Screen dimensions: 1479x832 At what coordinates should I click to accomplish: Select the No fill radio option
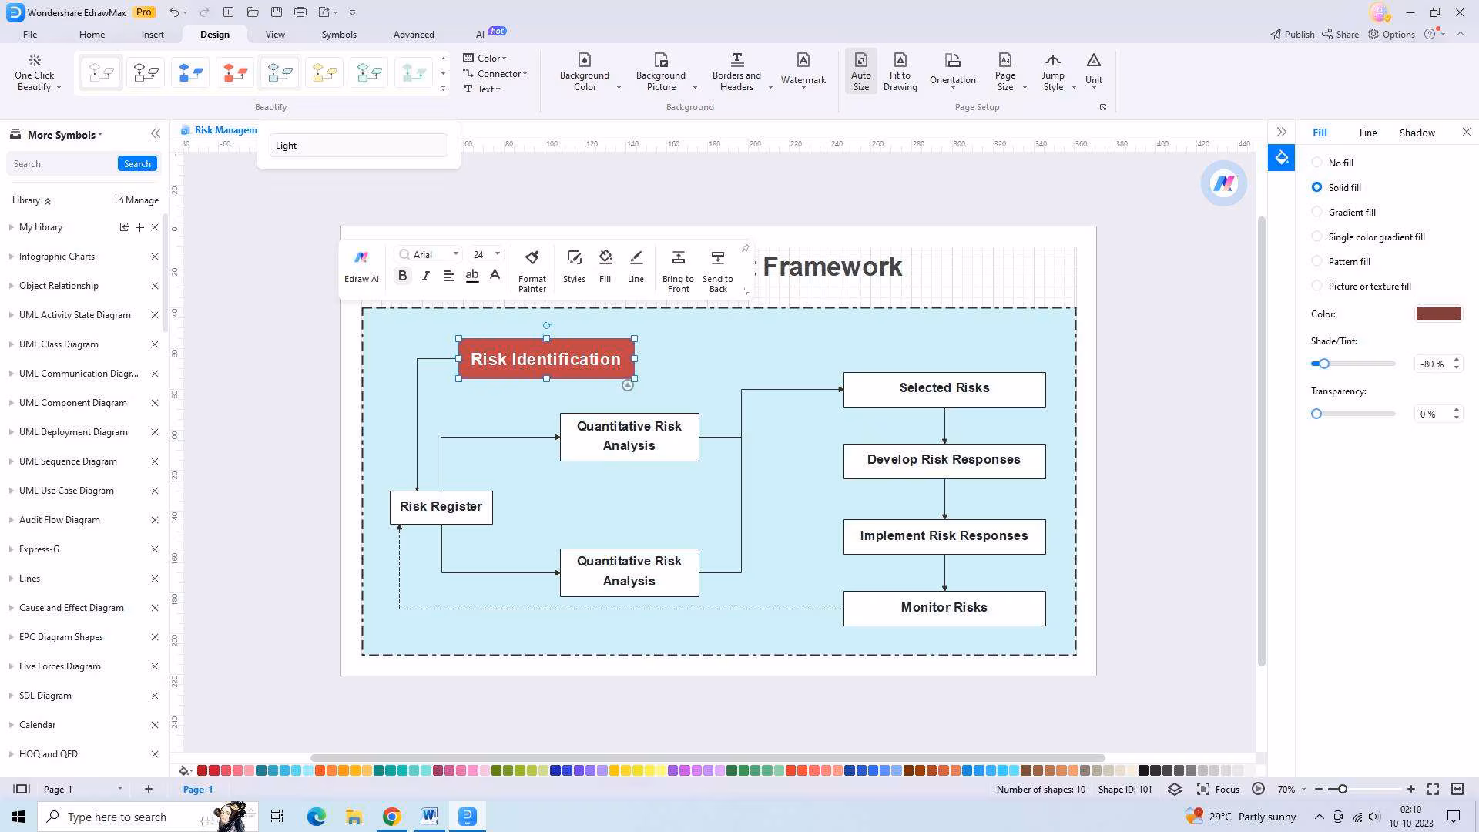(1317, 163)
